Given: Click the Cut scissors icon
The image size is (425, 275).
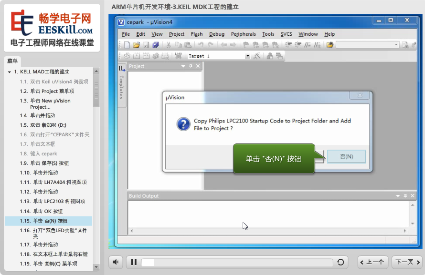Looking at the screenshot, I should 168,45.
